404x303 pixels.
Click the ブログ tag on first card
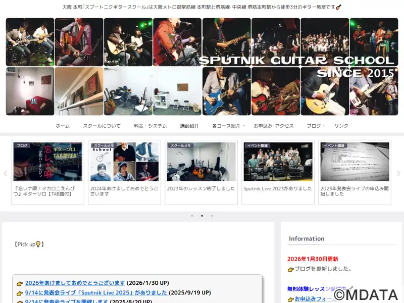point(22,145)
